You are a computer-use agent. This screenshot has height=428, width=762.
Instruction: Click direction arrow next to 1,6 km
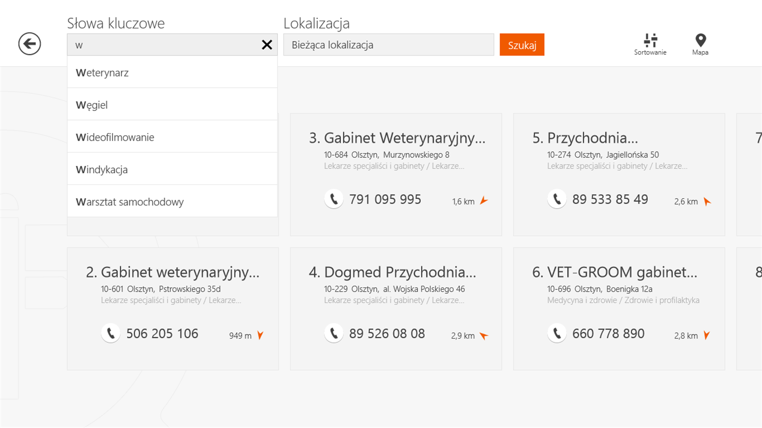pos(484,201)
